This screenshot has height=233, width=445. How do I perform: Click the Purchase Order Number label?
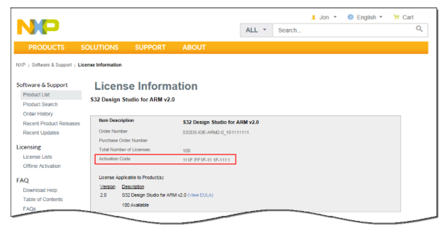pos(123,141)
